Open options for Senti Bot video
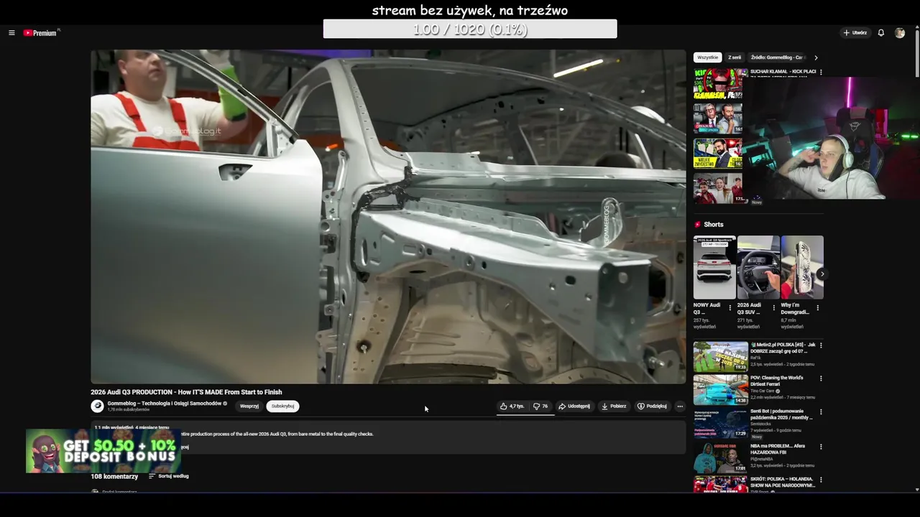920x517 pixels. [x=821, y=412]
